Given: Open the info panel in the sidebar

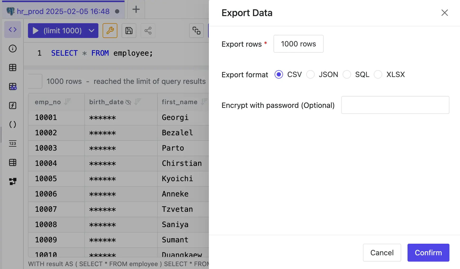Looking at the screenshot, I should [13, 49].
